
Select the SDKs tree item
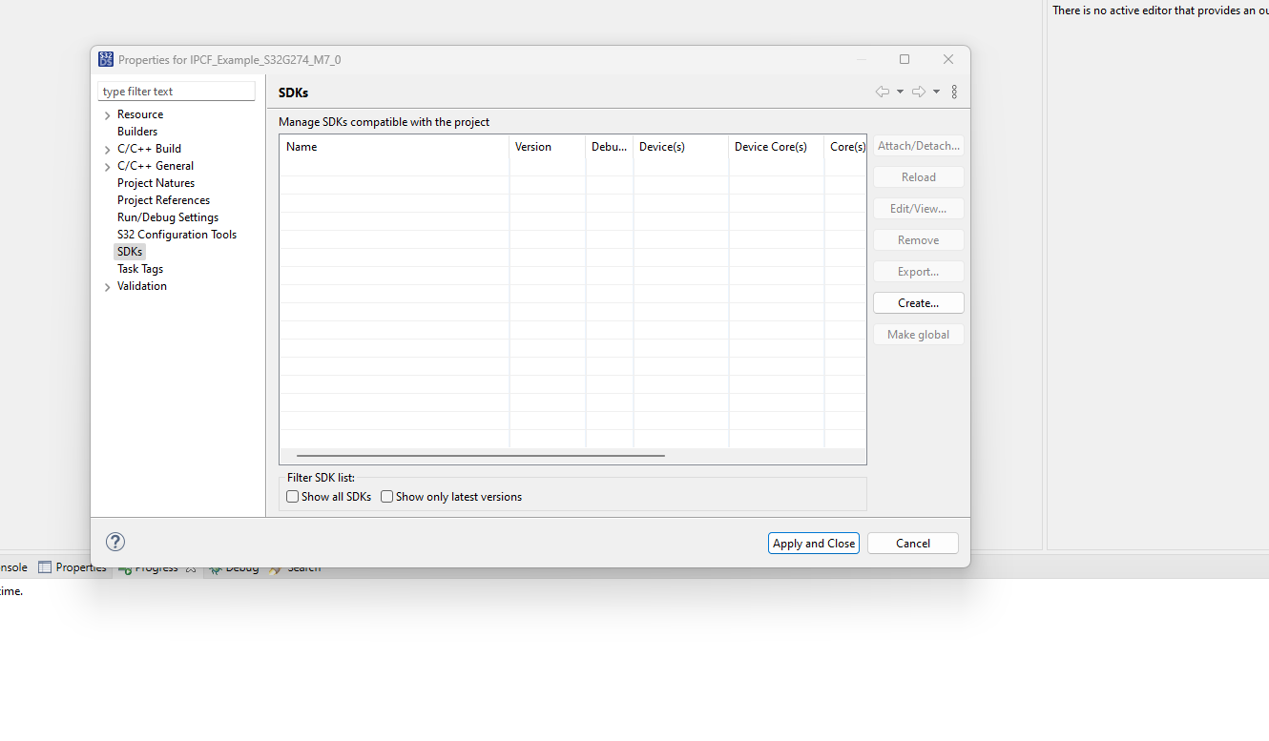pyautogui.click(x=130, y=252)
